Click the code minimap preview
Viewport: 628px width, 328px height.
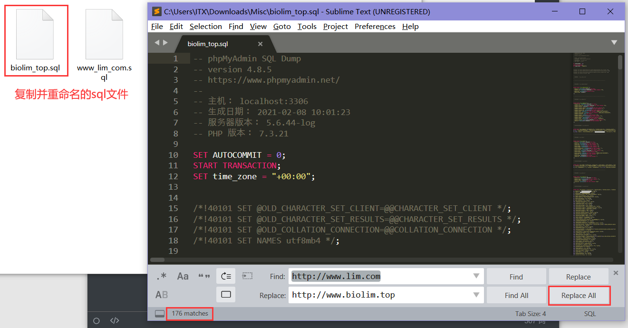pos(594,154)
